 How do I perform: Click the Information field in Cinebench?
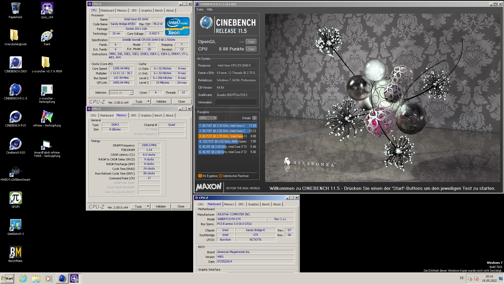click(x=236, y=102)
